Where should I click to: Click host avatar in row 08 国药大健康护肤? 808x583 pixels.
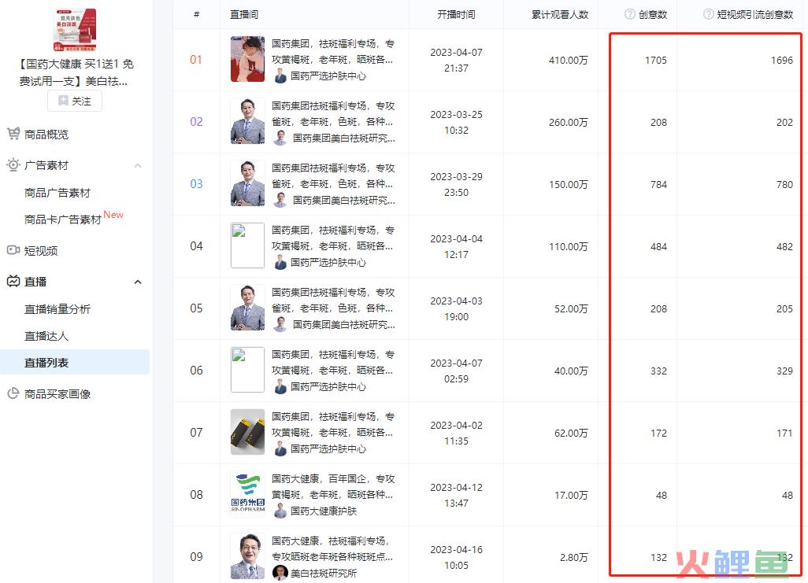coord(280,511)
